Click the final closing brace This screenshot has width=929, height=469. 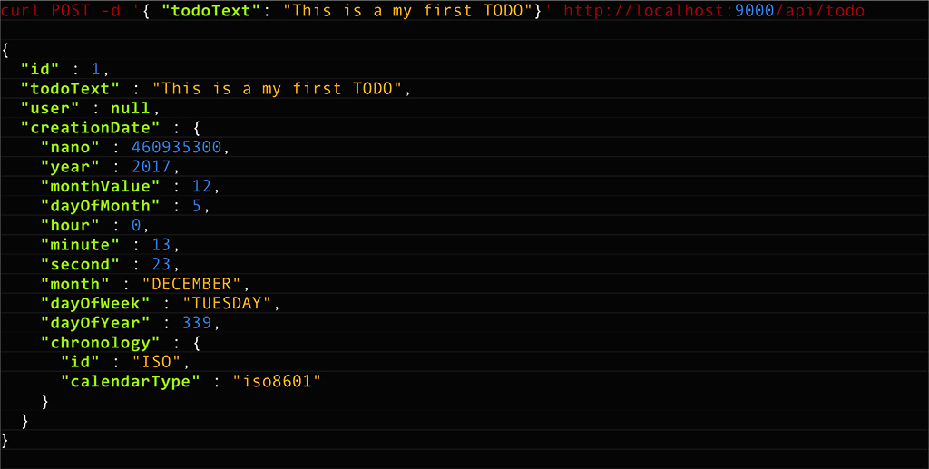click(5, 441)
